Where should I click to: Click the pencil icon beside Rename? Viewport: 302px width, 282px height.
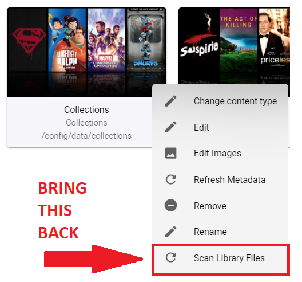coord(170,232)
